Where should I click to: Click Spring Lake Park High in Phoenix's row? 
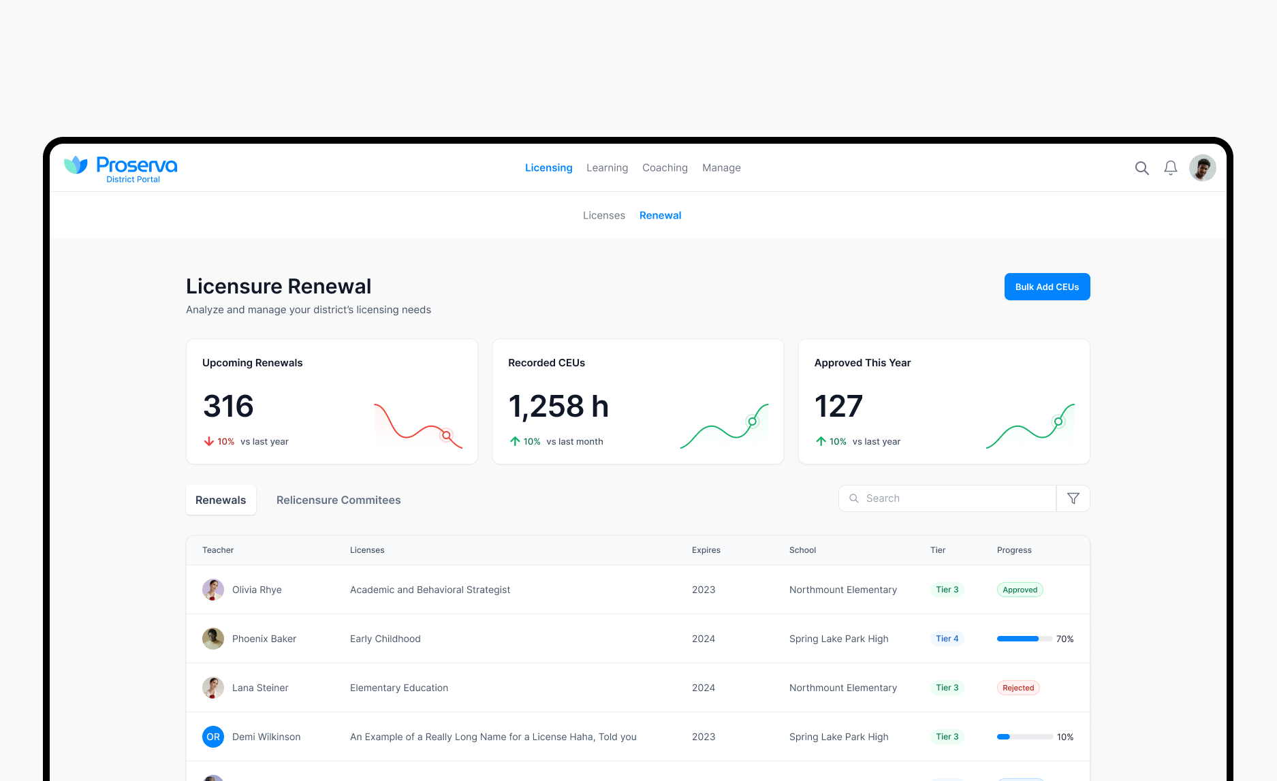[839, 639]
